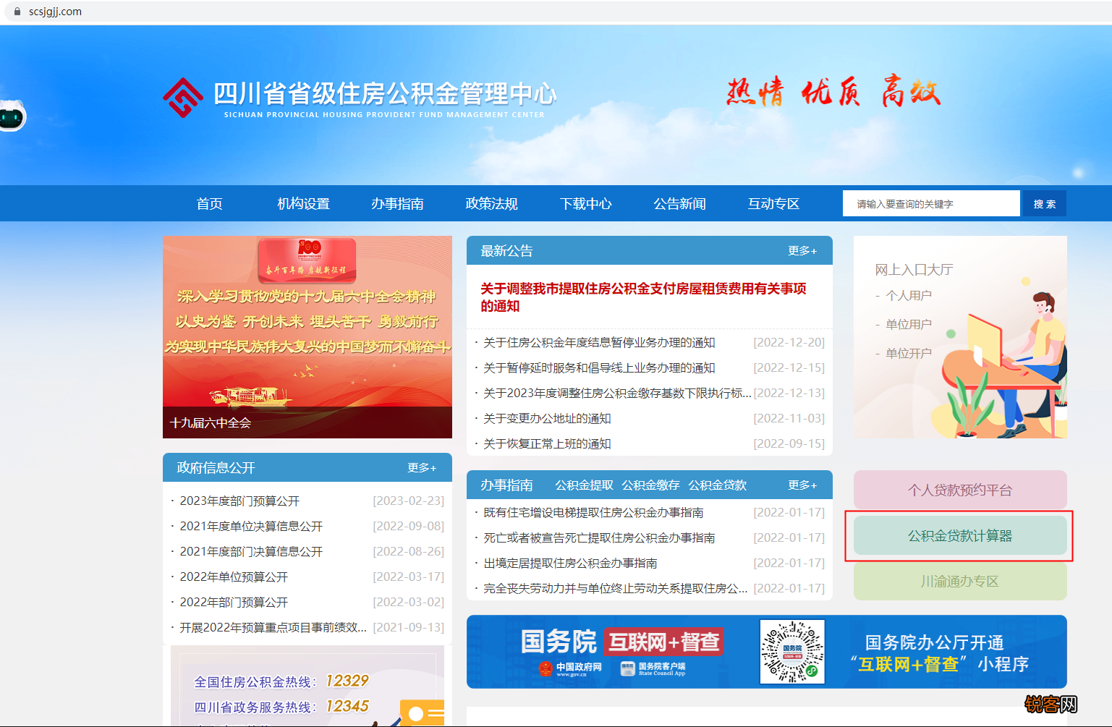Click the lock icon in the address bar
The width and height of the screenshot is (1112, 727).
point(16,11)
